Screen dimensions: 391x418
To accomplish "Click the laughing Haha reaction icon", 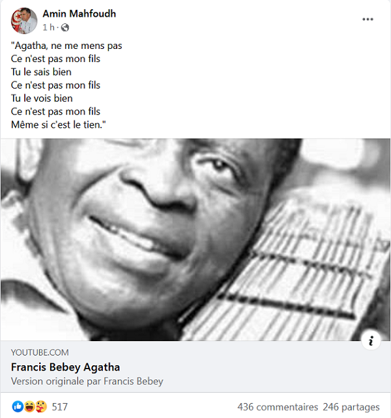I will (x=29, y=406).
